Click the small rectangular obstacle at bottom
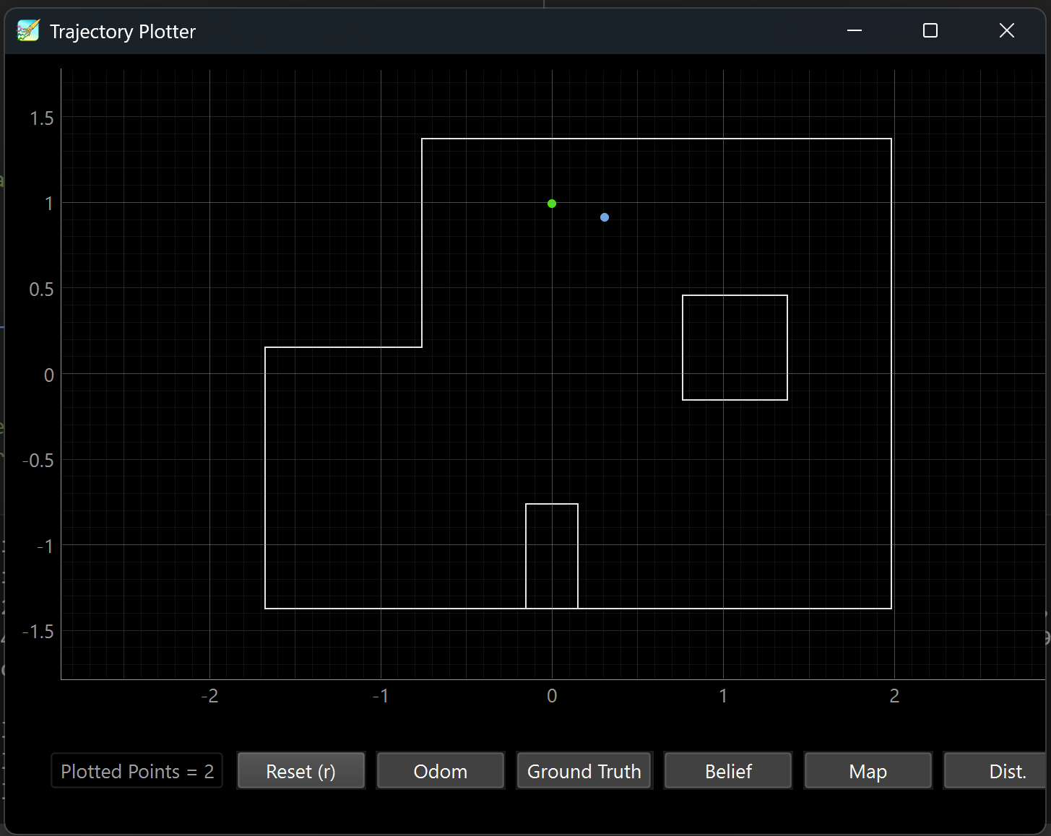1051x836 pixels. (552, 556)
